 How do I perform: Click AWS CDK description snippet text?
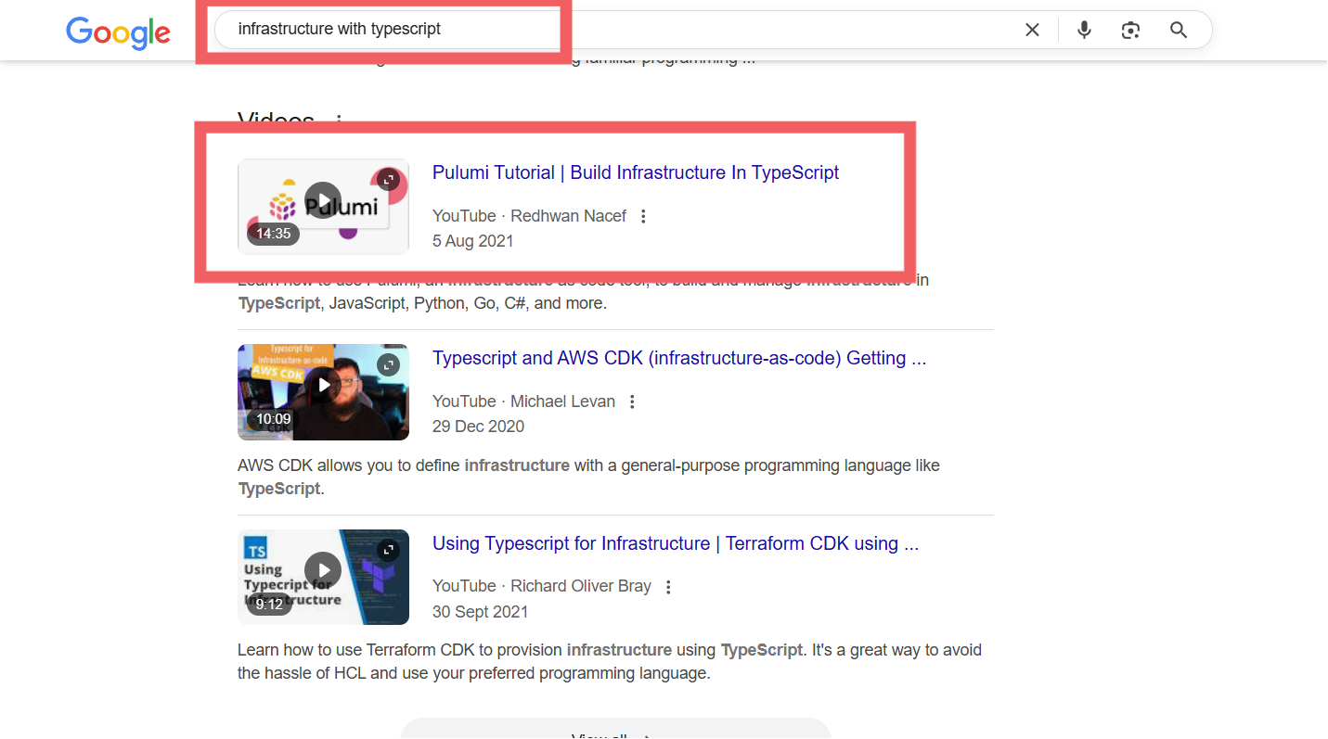tap(588, 477)
